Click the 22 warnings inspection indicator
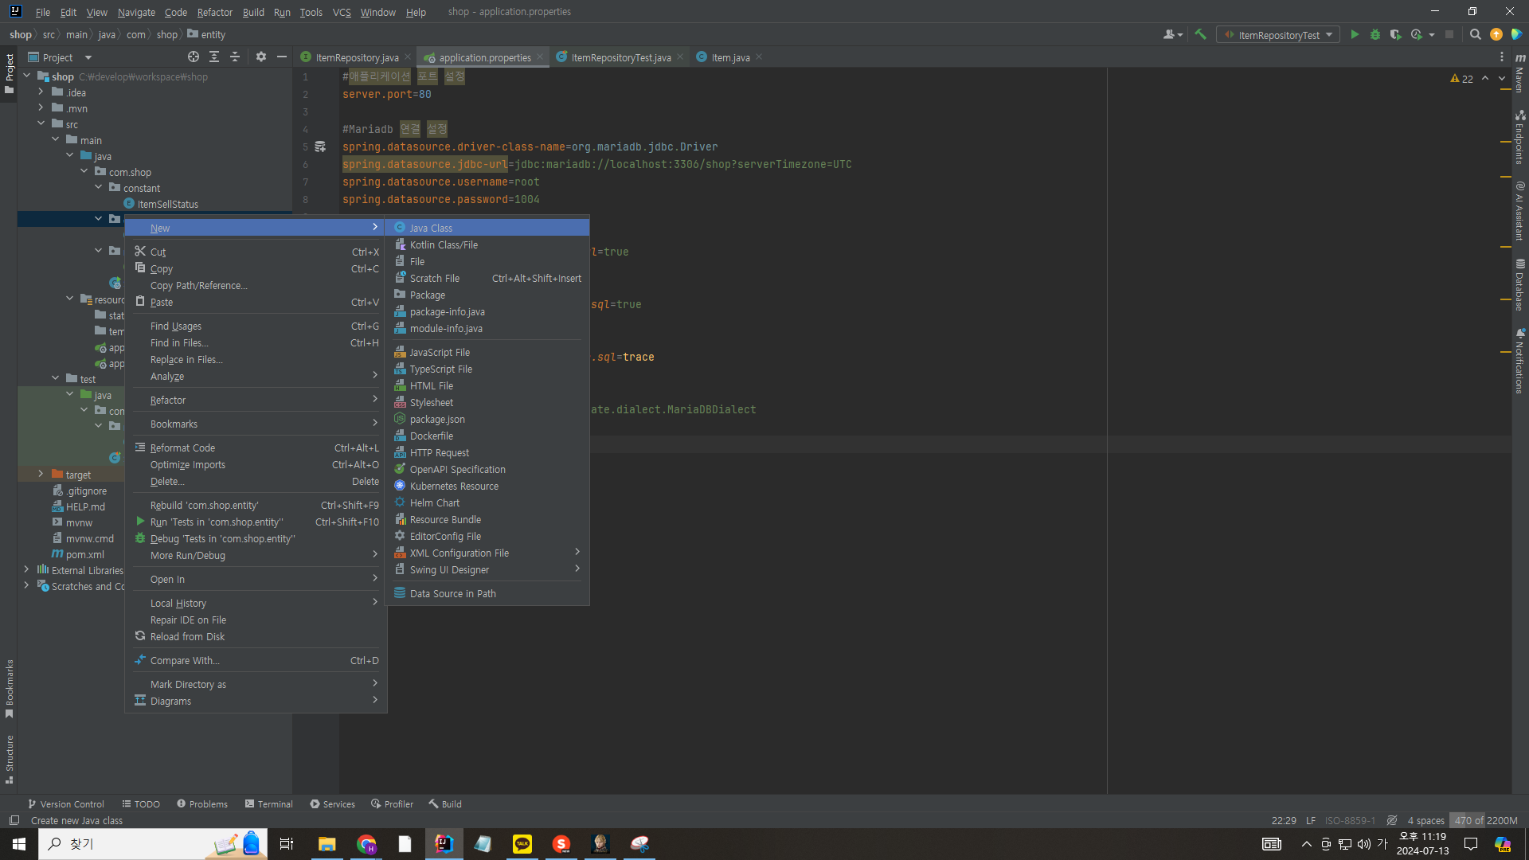Image resolution: width=1529 pixels, height=860 pixels. click(1462, 79)
